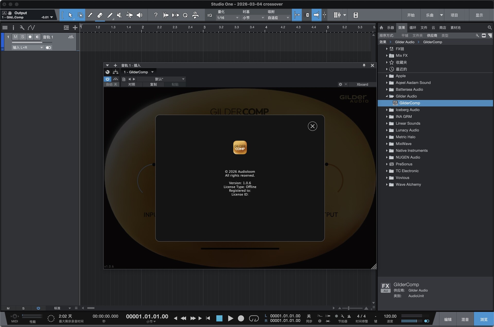Switch to the 循环 browser tab

413,28
